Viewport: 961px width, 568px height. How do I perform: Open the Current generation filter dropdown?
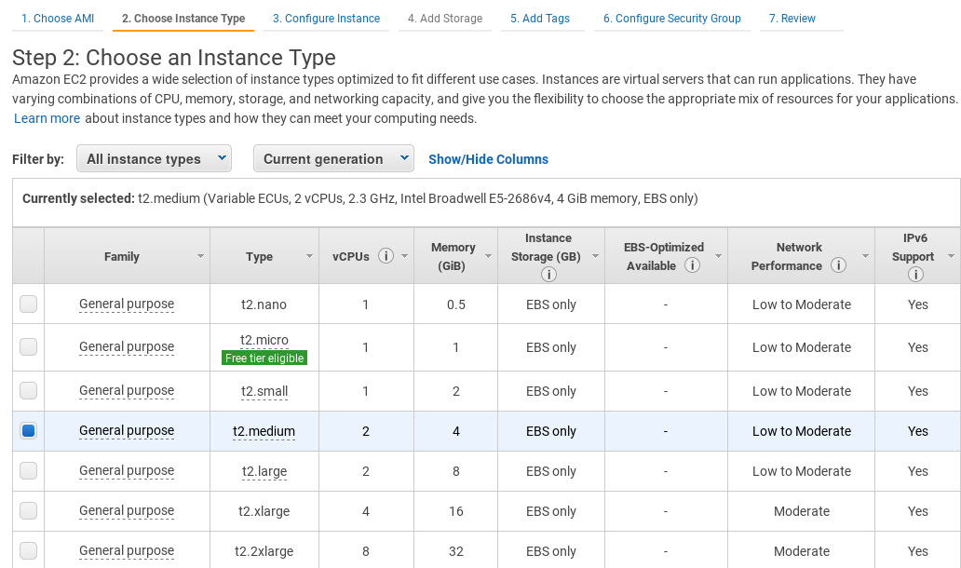coord(333,158)
